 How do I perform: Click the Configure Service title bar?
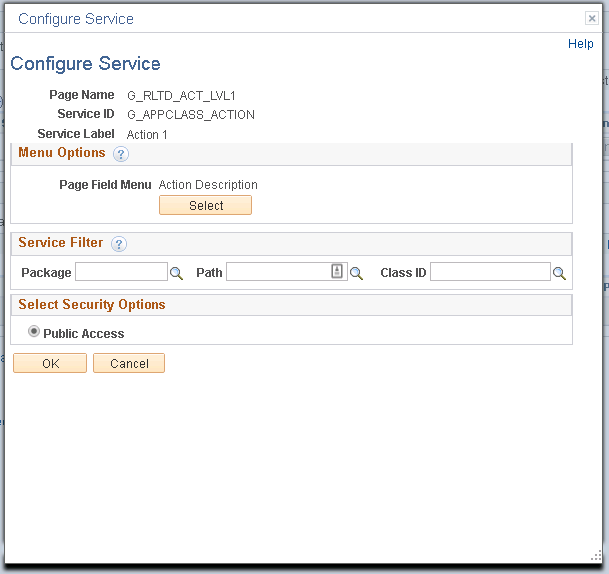(x=299, y=18)
